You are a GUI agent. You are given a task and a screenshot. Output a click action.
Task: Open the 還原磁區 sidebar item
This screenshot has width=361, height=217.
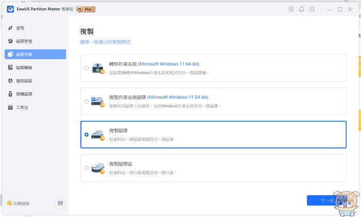coord(35,81)
